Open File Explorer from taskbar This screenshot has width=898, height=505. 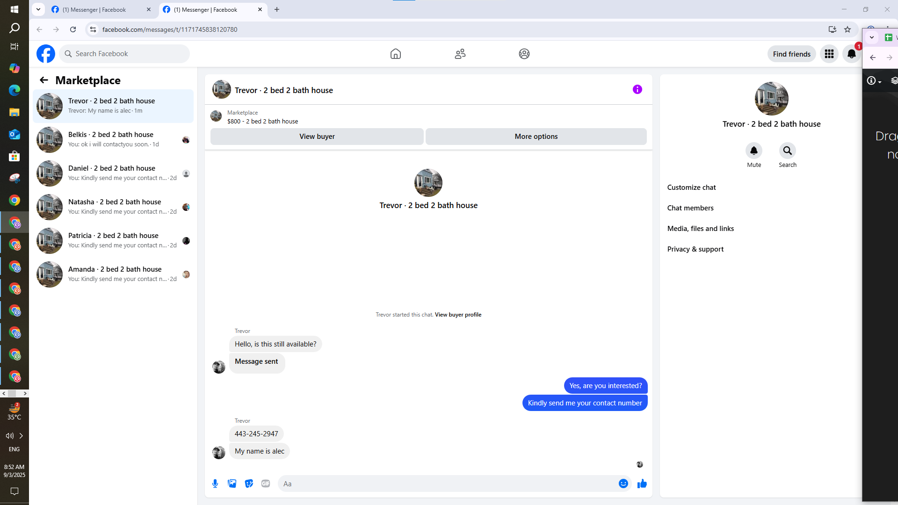point(14,112)
